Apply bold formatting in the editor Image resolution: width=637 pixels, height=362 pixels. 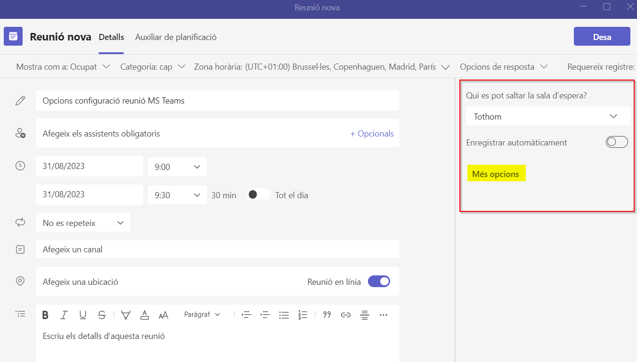tap(45, 315)
